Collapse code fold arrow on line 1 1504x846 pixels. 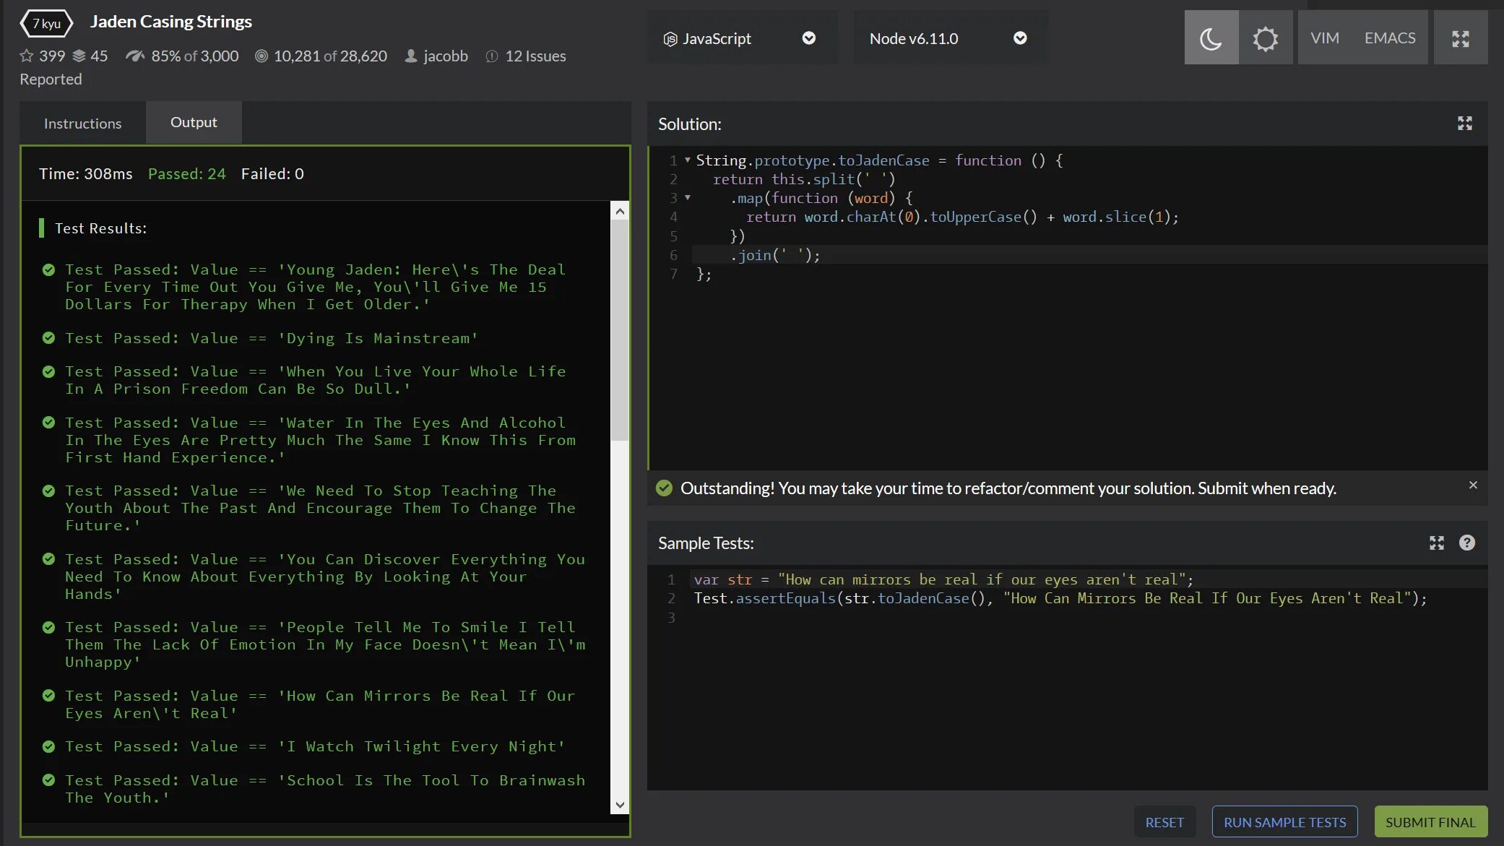pyautogui.click(x=688, y=160)
